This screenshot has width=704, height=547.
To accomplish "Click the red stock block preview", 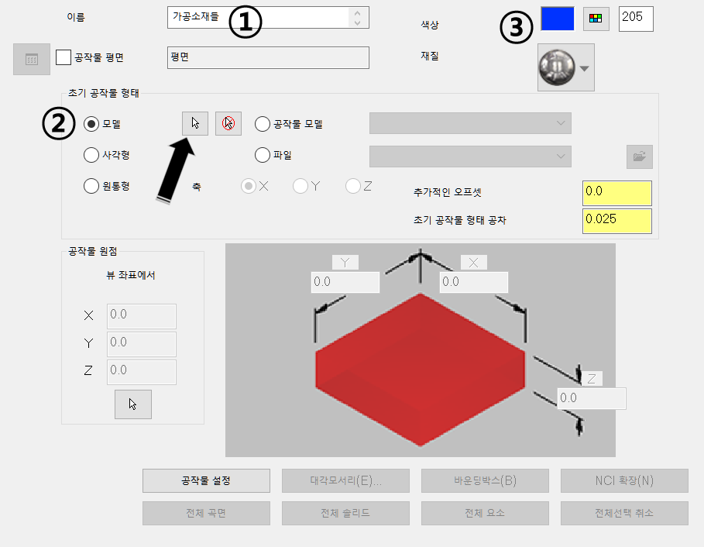I will (x=421, y=370).
